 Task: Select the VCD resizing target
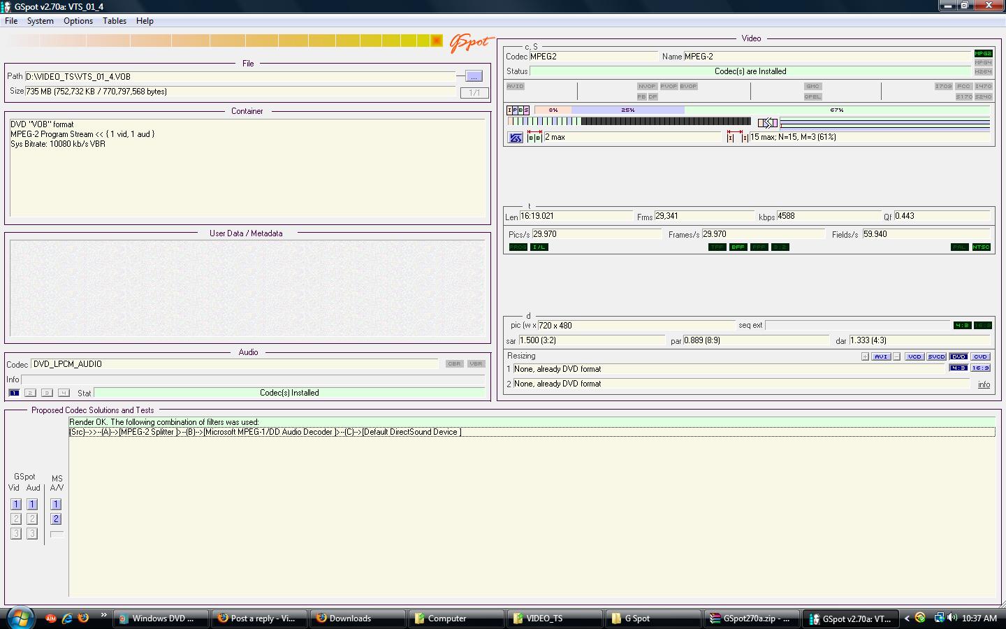point(914,356)
